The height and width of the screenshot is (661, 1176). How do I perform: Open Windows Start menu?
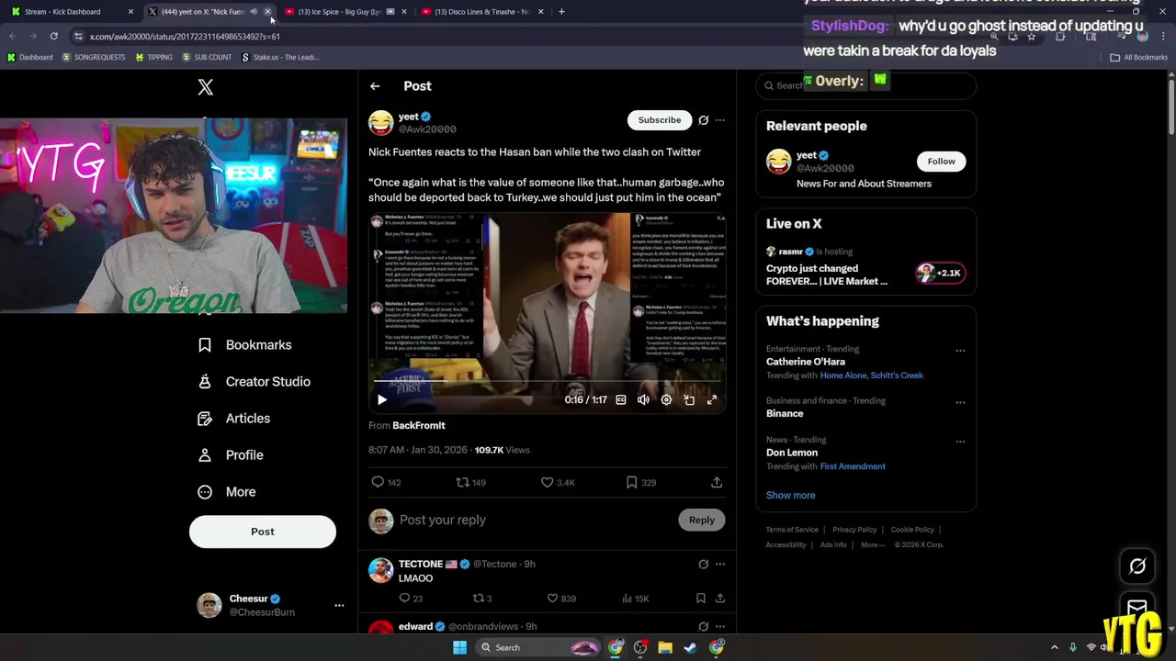click(459, 648)
